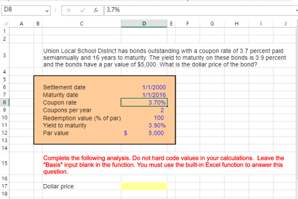
Task: Click the Coupons per year value 2
Action: [162, 110]
